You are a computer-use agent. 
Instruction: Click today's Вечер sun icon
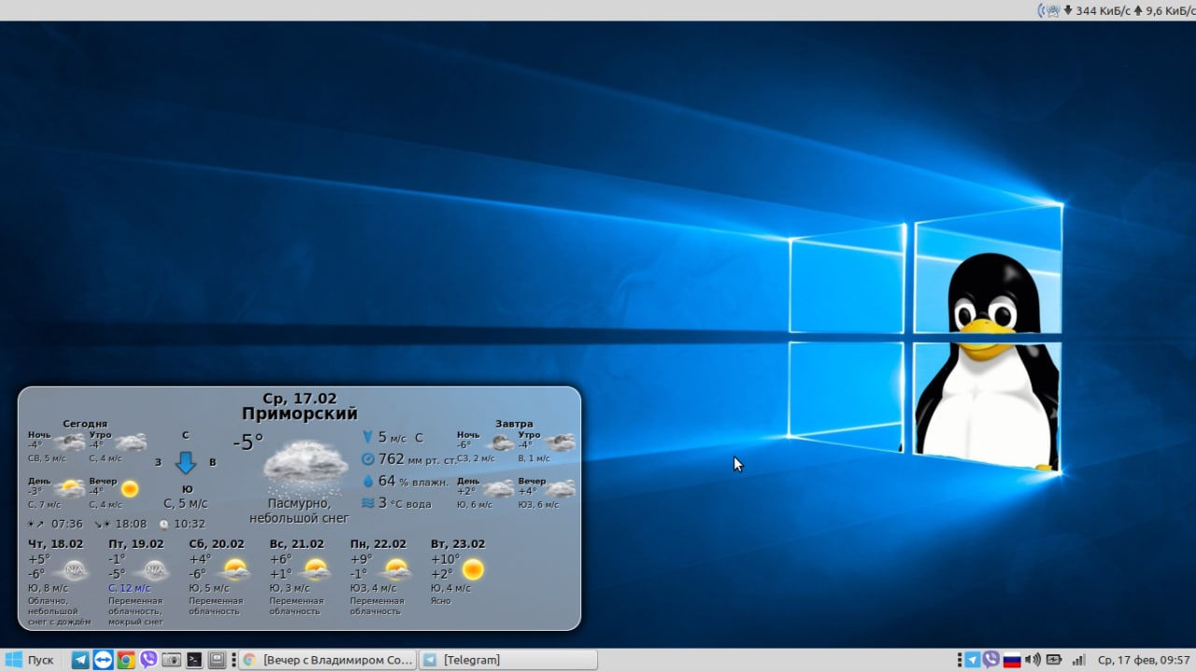click(129, 488)
